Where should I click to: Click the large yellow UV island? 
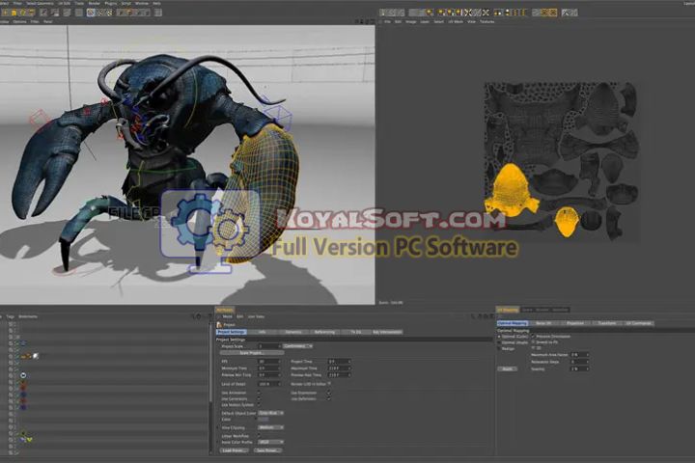(x=511, y=191)
